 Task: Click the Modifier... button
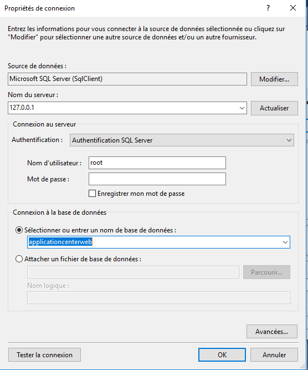point(274,79)
